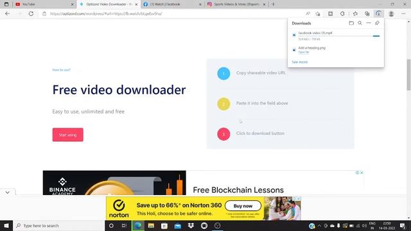This screenshot has width=411, height=231.
Task: Close the Binance ad with X icon
Action: [x=362, y=173]
